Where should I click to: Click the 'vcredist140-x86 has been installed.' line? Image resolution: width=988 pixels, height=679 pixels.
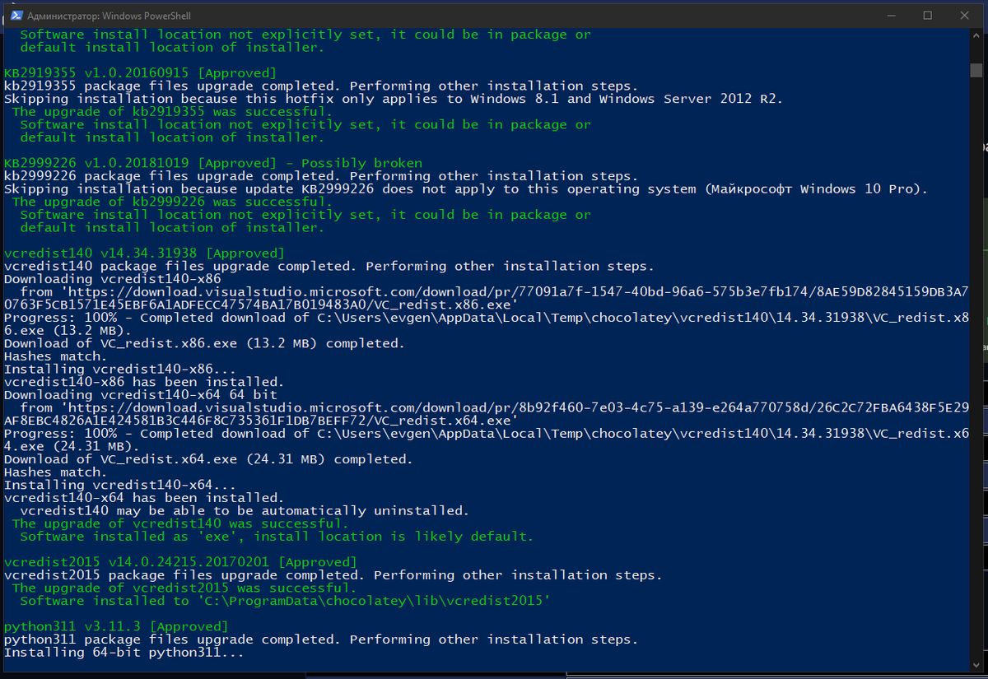(x=144, y=382)
